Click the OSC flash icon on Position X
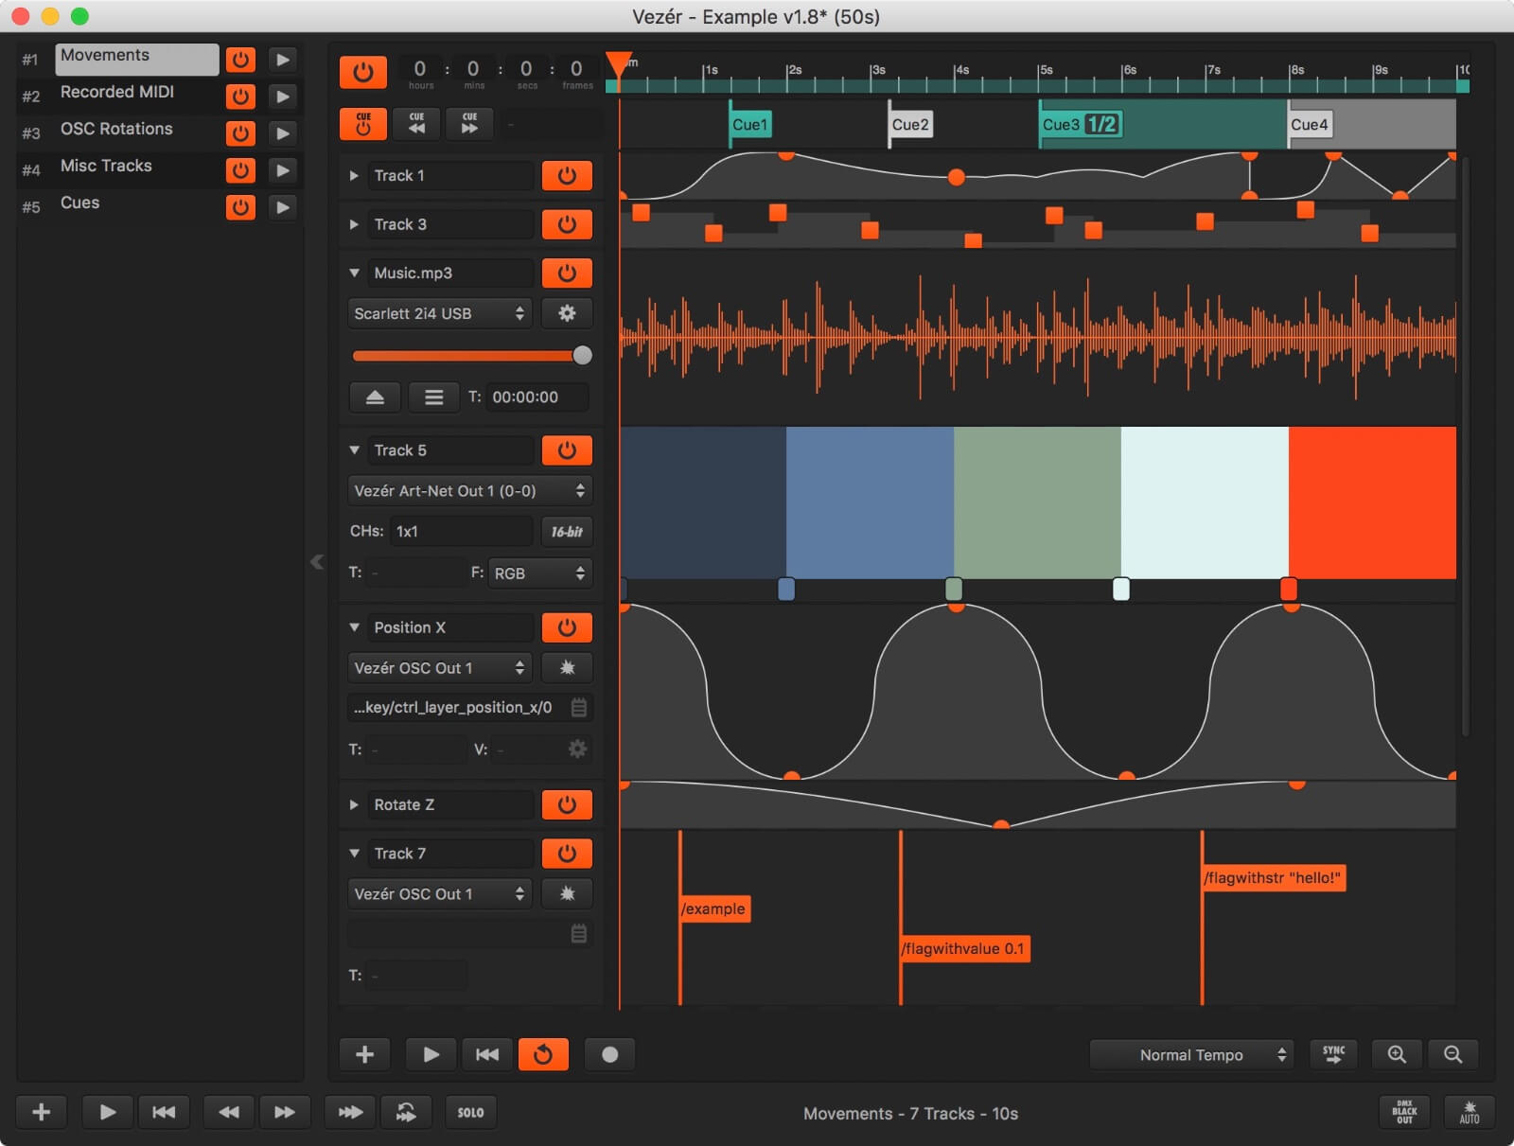This screenshot has width=1514, height=1146. pyautogui.click(x=567, y=667)
